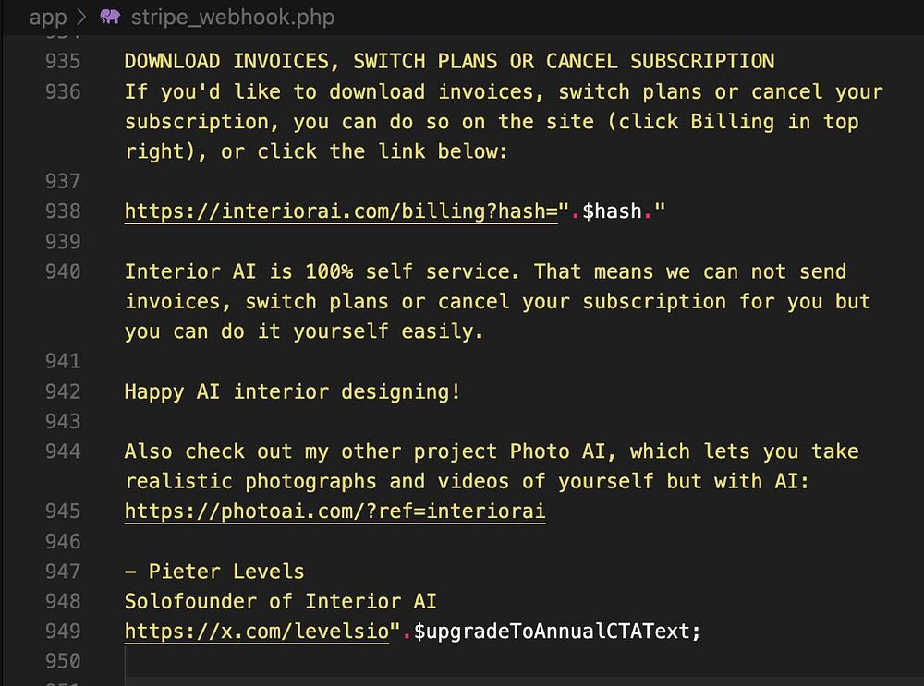924x686 pixels.
Task: Click the DOWNLOAD INVOICES heading text
Action: coord(449,61)
